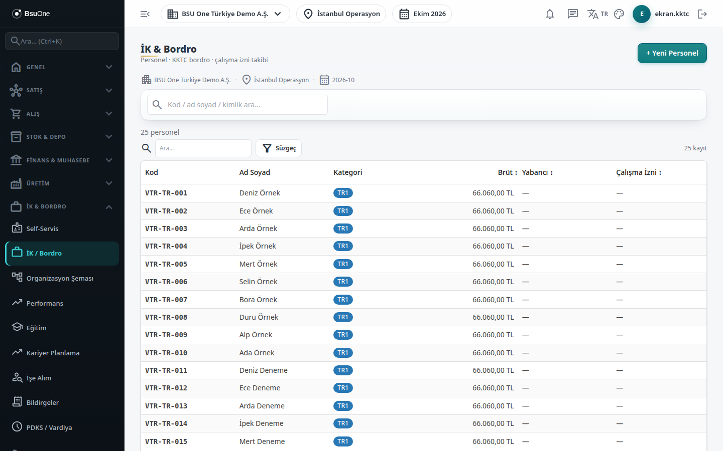
Task: Open notifications bell
Action: tap(550, 14)
